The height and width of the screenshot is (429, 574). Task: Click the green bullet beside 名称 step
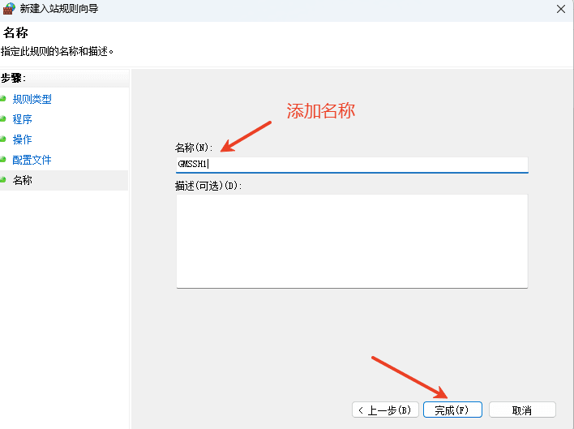3,179
